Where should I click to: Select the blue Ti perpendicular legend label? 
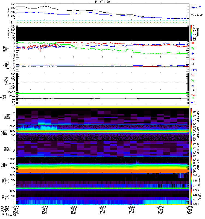[x=193, y=103]
